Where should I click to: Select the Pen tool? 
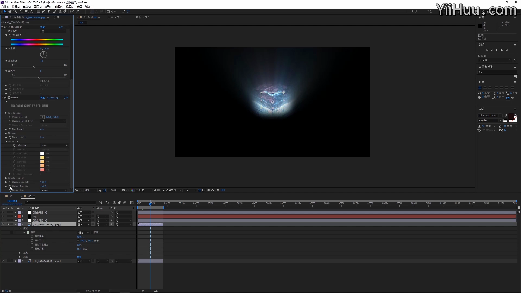click(x=43, y=11)
